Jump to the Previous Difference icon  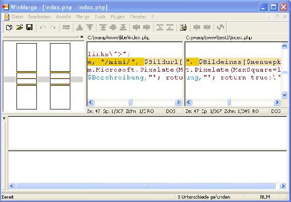[x=90, y=28]
